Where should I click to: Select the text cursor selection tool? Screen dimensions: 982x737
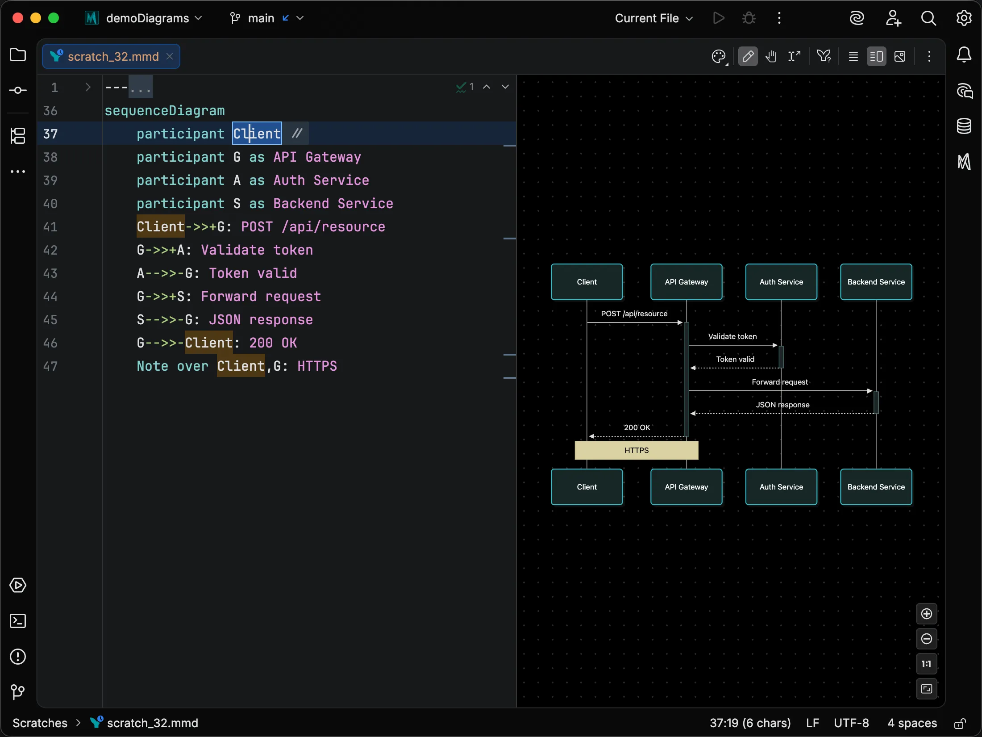[x=794, y=56]
